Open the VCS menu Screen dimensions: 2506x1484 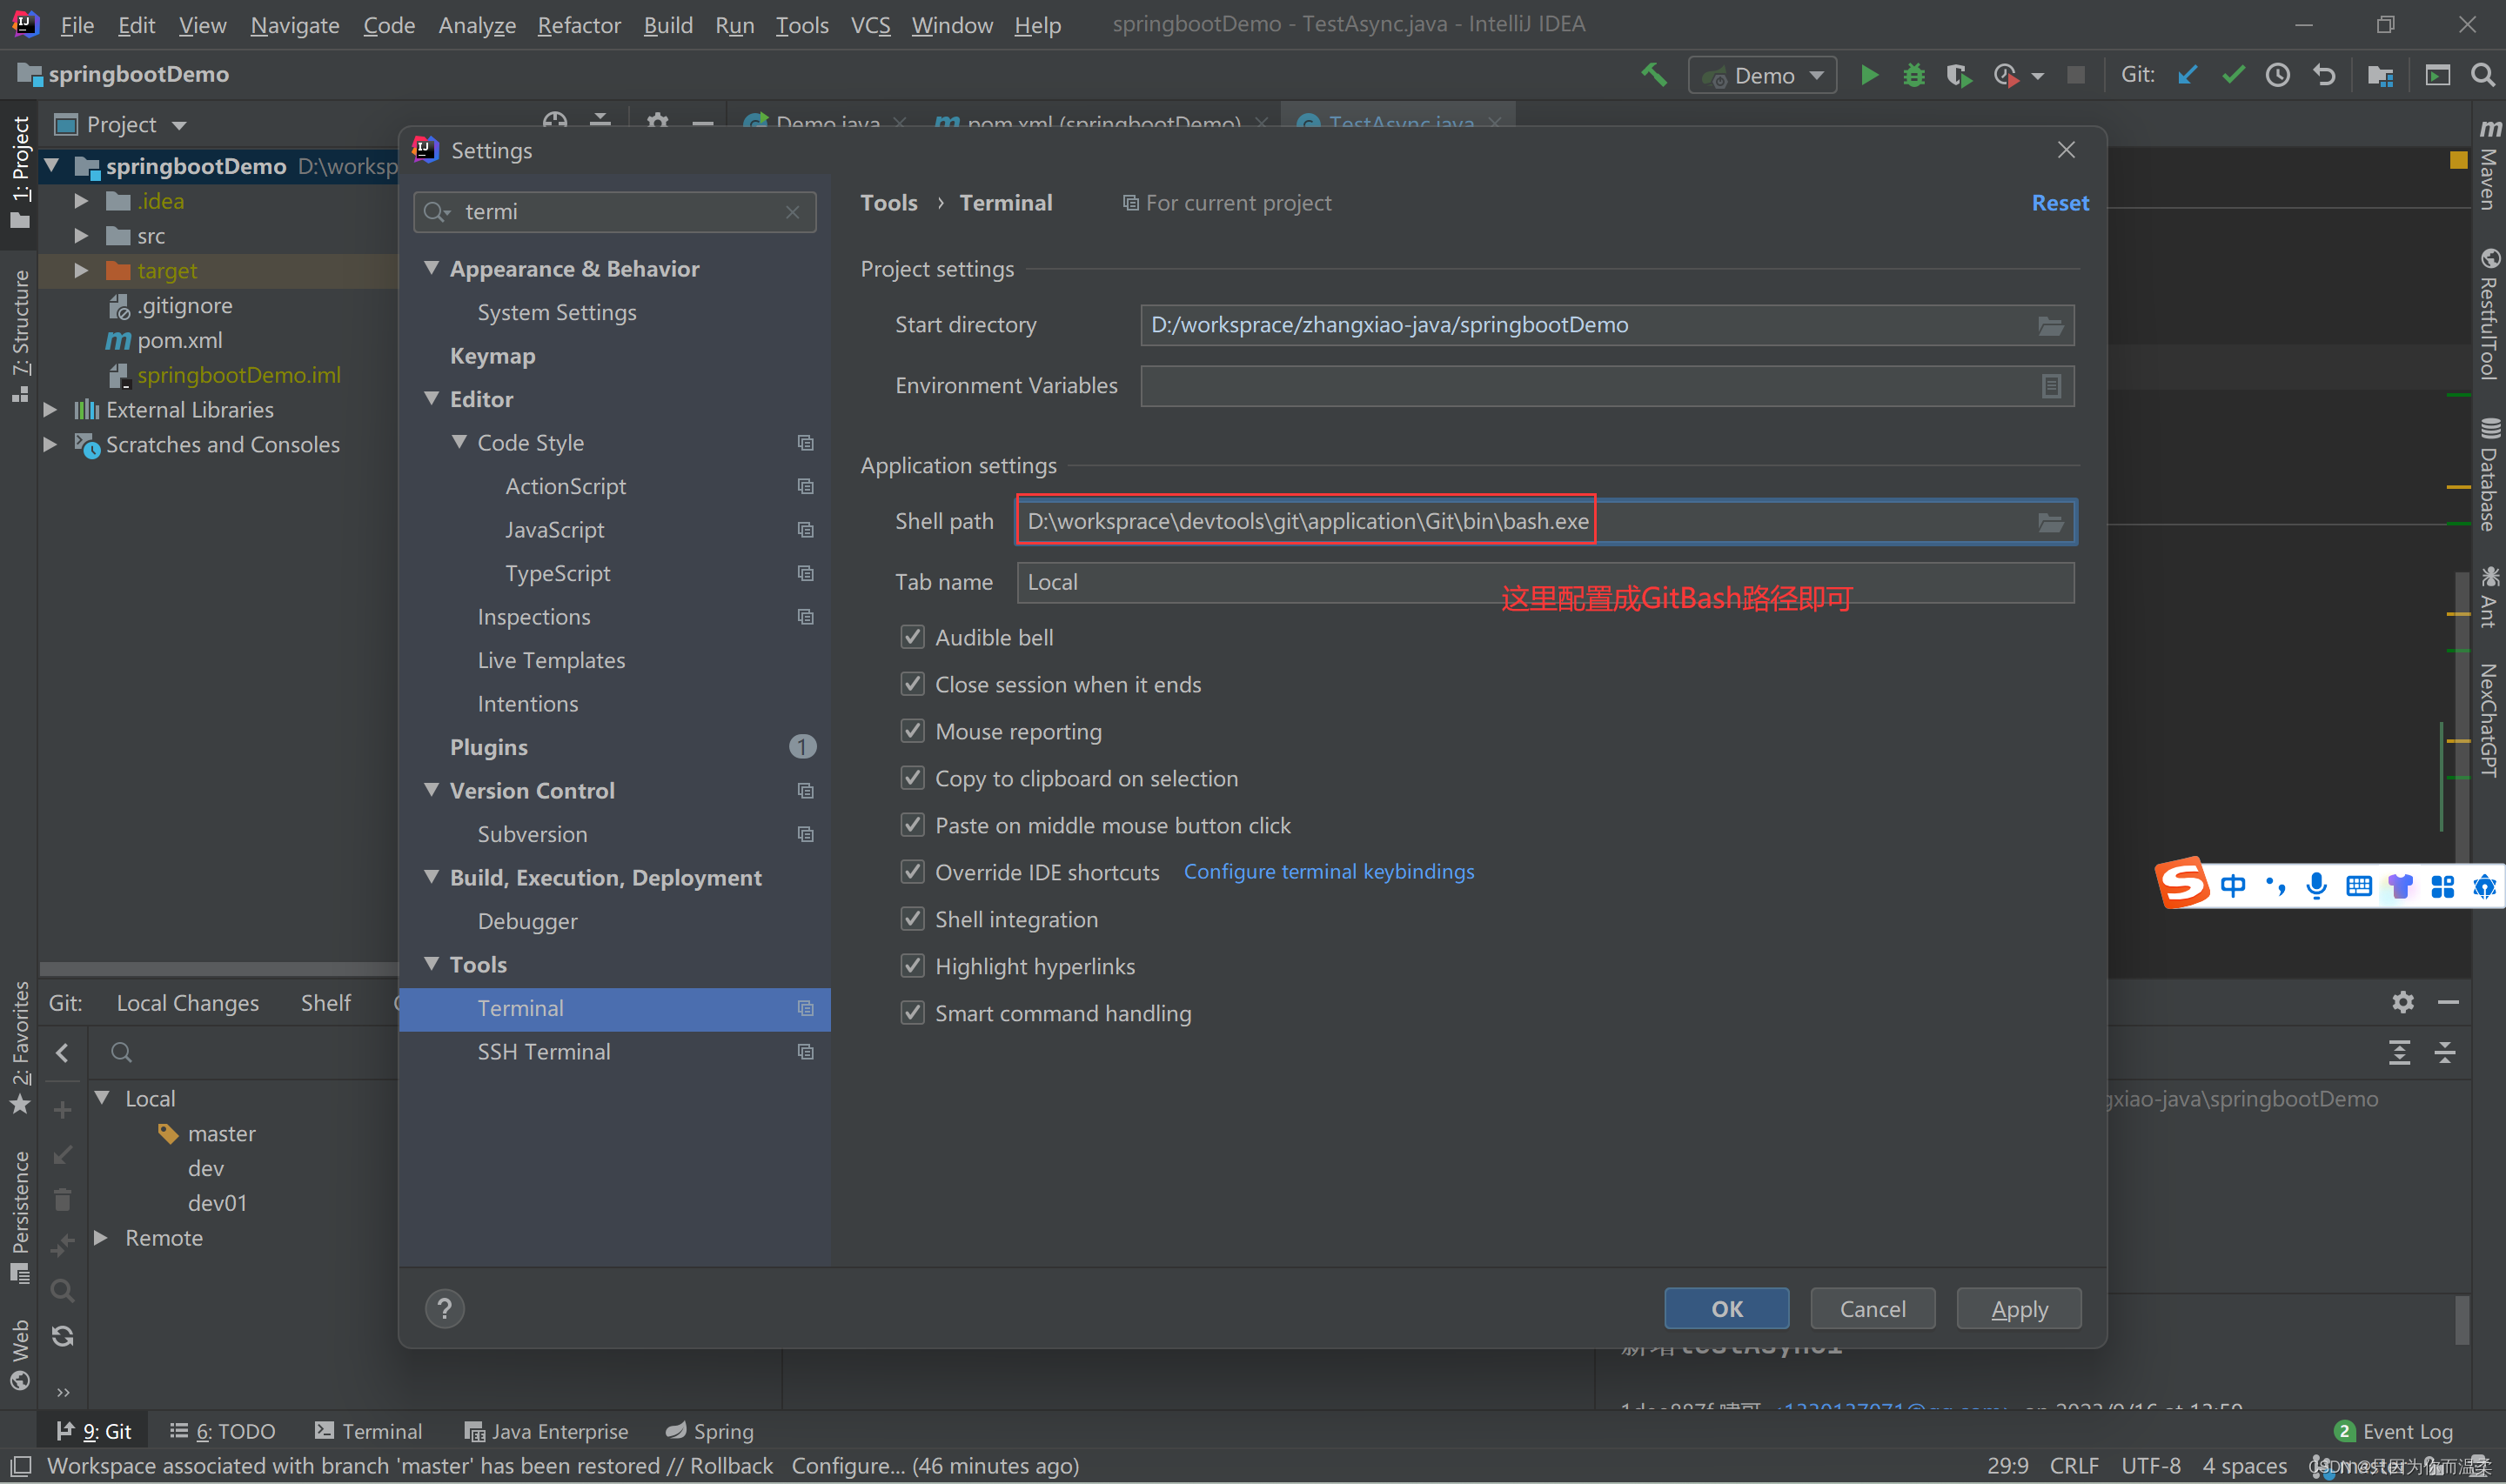(870, 25)
